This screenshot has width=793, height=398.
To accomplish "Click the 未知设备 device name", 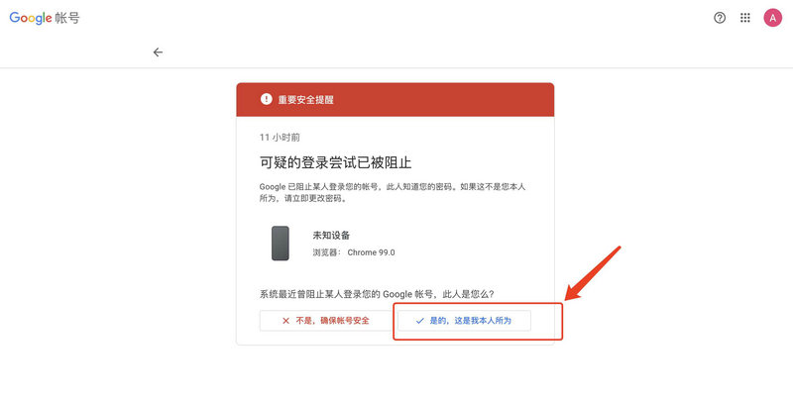I will click(331, 235).
